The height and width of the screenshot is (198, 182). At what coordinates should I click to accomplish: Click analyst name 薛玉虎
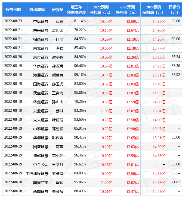pos(58,84)
